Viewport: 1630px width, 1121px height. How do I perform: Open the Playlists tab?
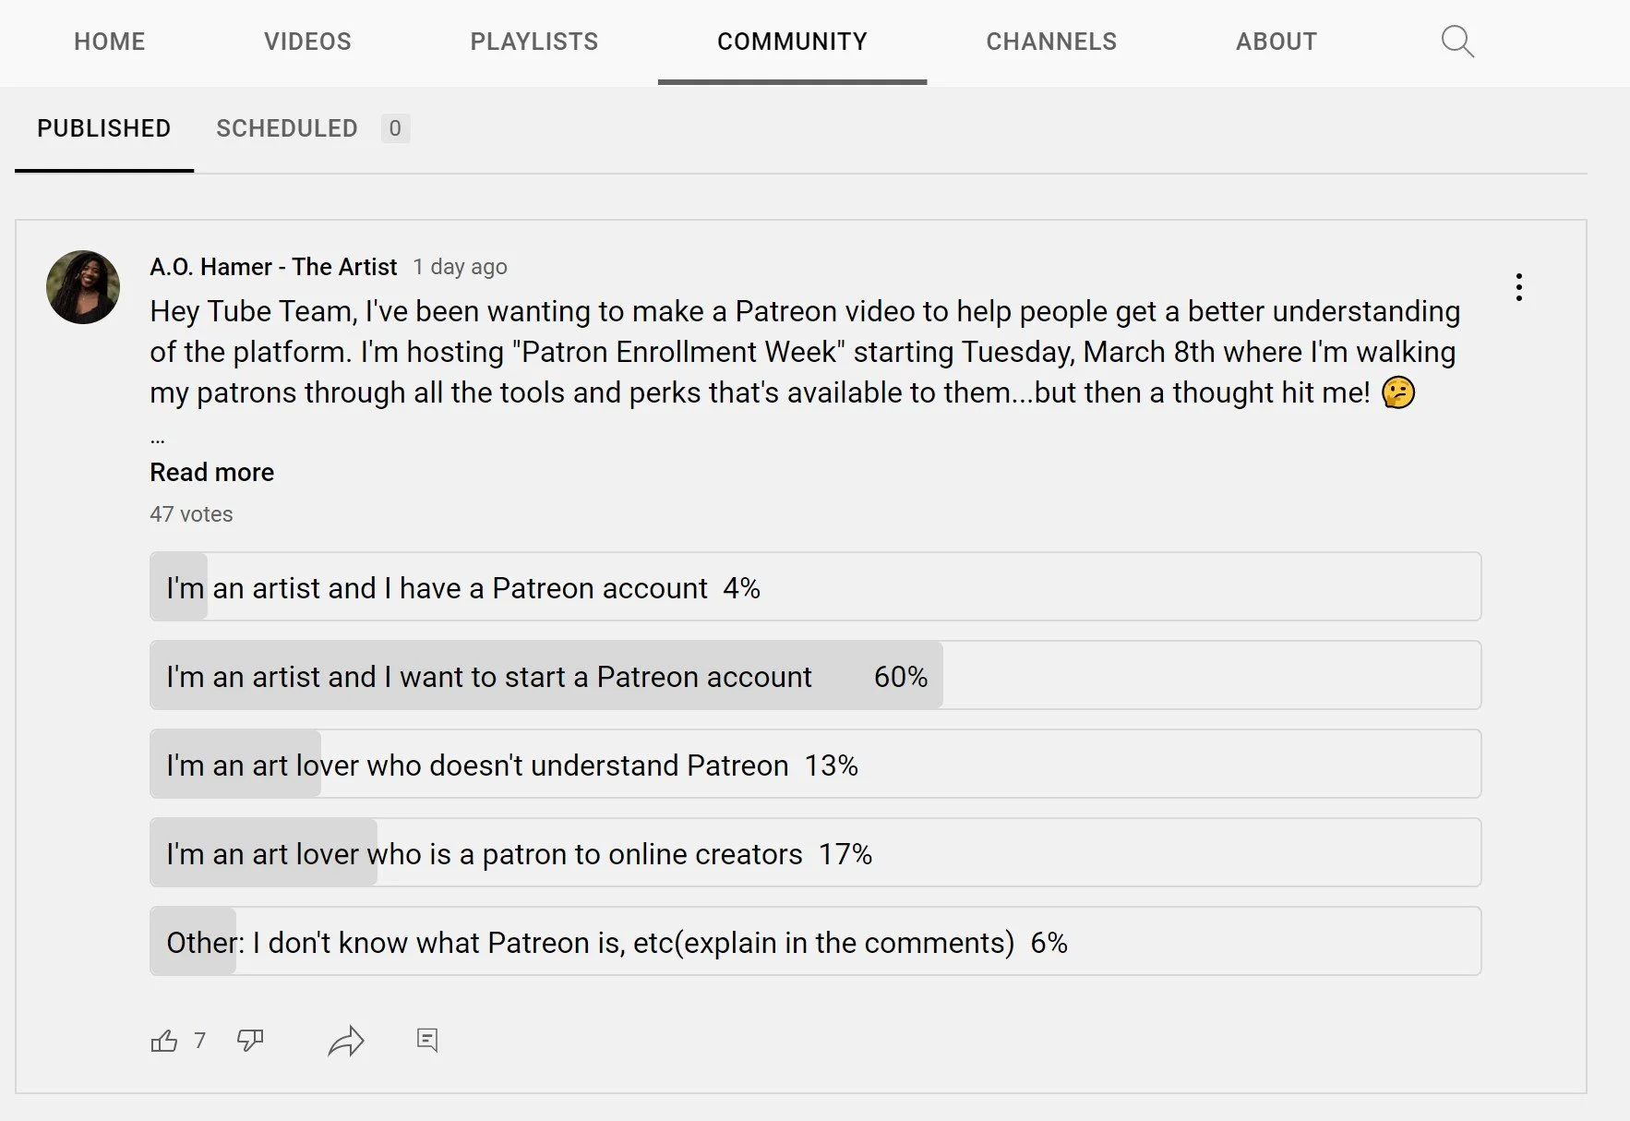(534, 42)
